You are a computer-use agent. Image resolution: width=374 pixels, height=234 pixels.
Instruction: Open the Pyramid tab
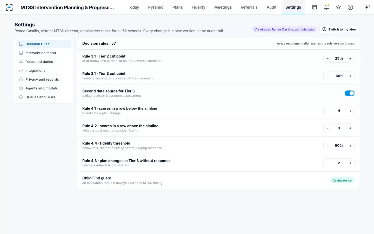(x=156, y=7)
